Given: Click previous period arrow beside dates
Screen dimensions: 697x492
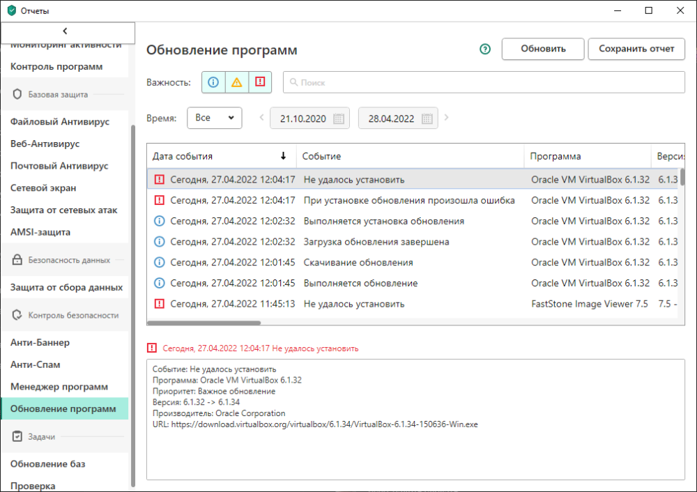Looking at the screenshot, I should (261, 118).
